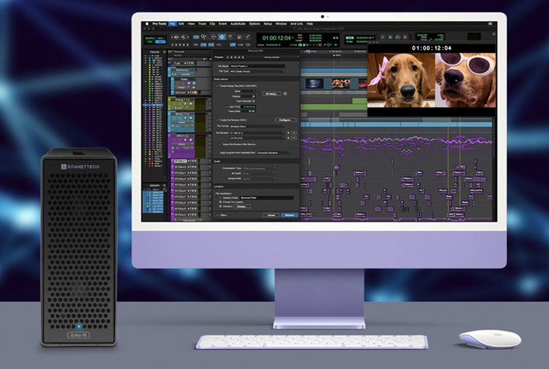Image resolution: width=549 pixels, height=369 pixels.
Task: Select the Directory radio button
Action: tap(220, 207)
